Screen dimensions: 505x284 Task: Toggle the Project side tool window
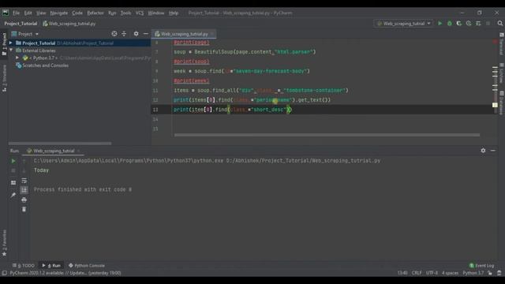(x=4, y=43)
